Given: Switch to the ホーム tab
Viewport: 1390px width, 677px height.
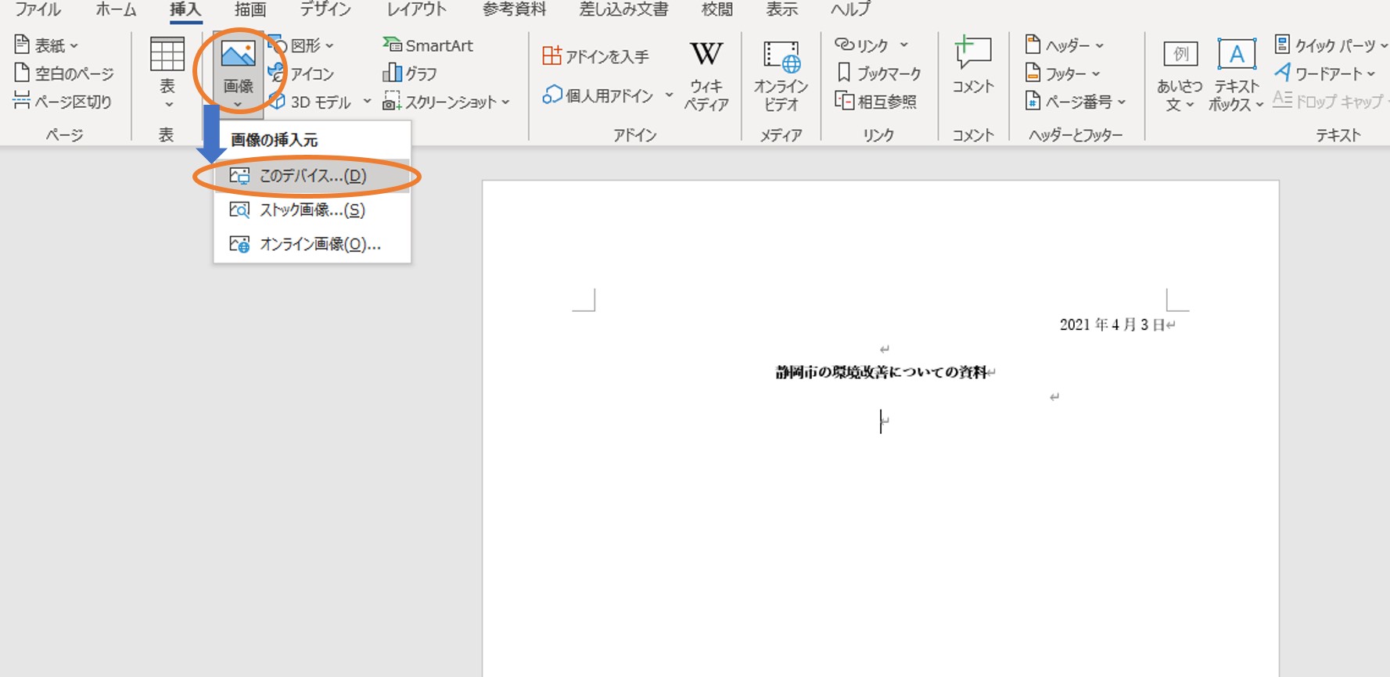Looking at the screenshot, I should (x=116, y=9).
